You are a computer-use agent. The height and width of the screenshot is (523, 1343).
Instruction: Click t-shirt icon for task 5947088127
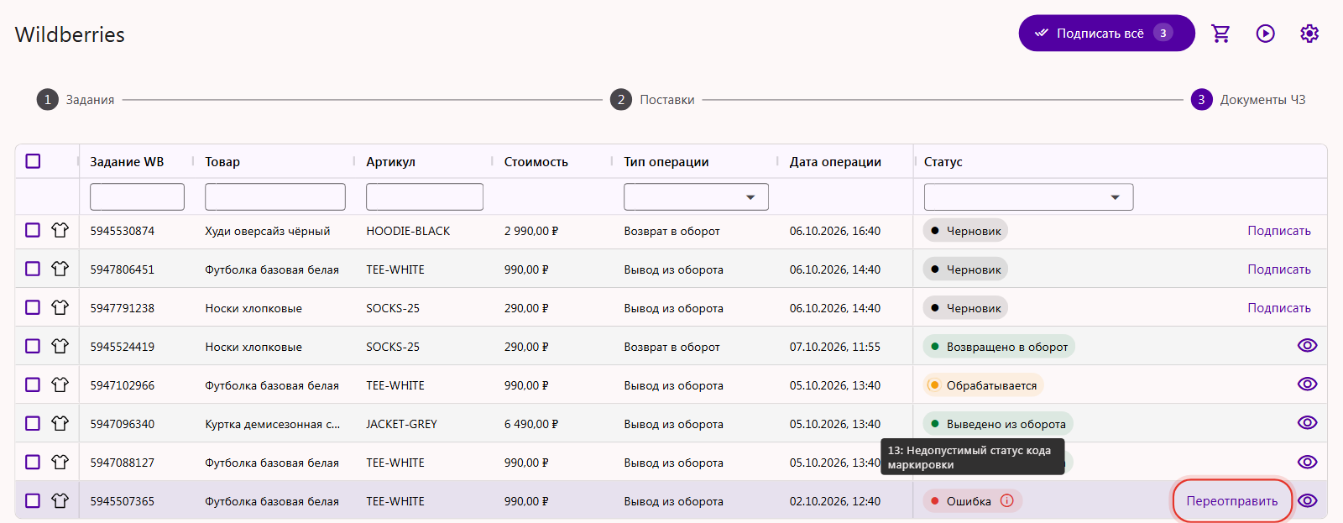pyautogui.click(x=60, y=462)
